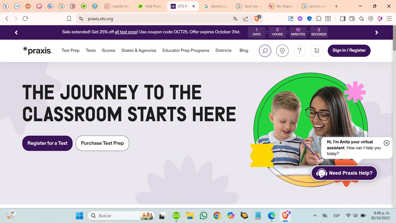The image size is (396, 223).
Task: Switch to 'promo coc' tab
Action: [x=314, y=6]
